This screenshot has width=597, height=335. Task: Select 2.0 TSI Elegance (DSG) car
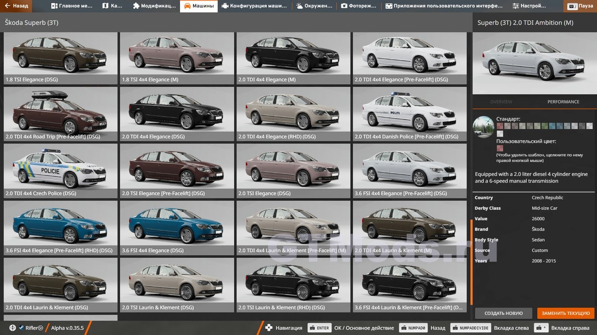[293, 171]
